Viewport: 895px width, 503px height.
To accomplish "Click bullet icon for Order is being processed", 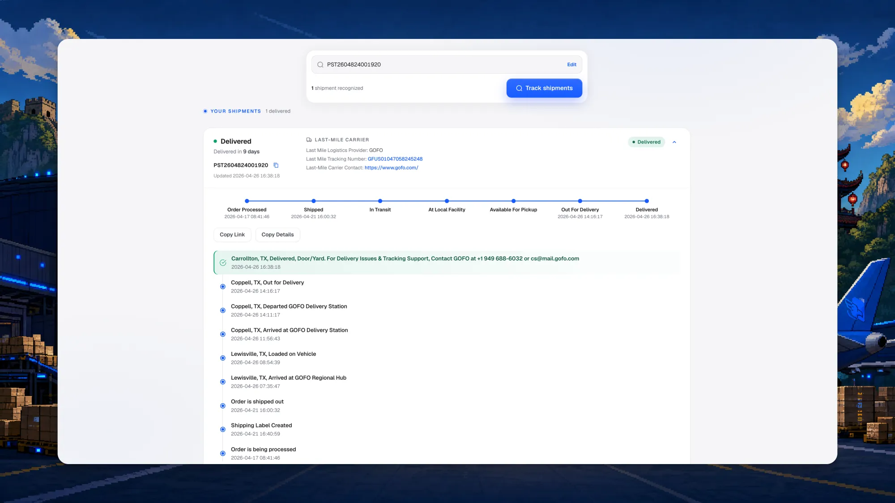I will (223, 453).
